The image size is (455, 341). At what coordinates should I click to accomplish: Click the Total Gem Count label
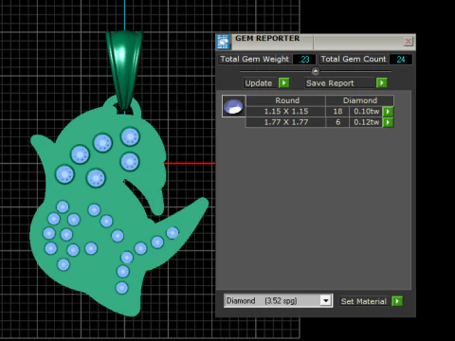click(354, 59)
